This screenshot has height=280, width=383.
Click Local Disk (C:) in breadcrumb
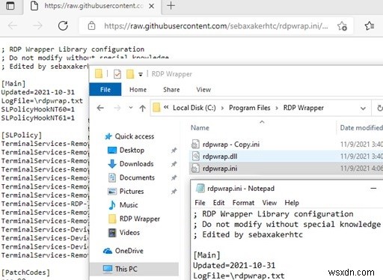[194, 108]
